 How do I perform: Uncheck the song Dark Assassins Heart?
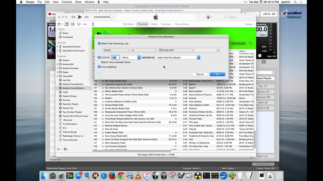103,143
